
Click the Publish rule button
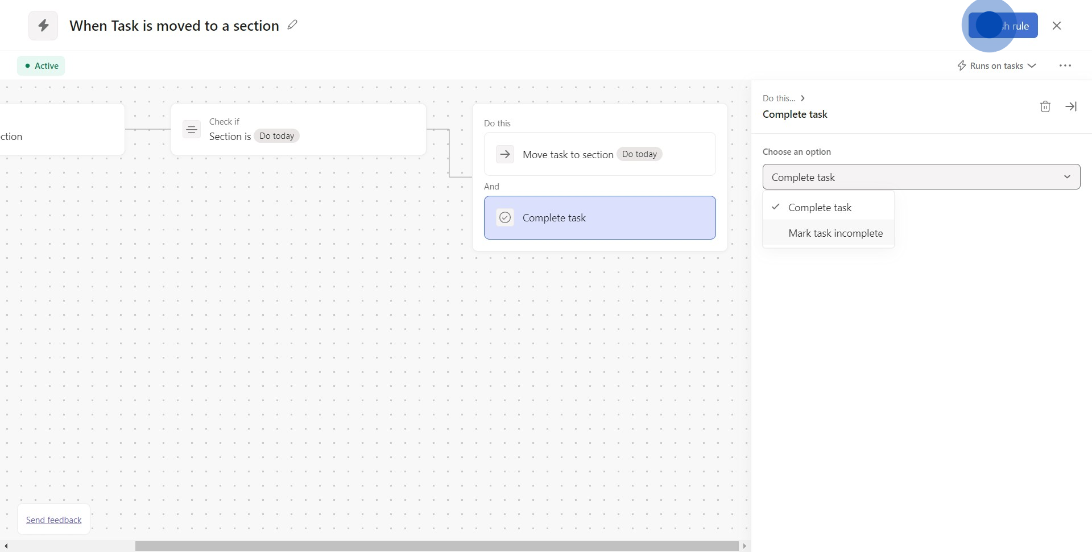(x=1003, y=26)
